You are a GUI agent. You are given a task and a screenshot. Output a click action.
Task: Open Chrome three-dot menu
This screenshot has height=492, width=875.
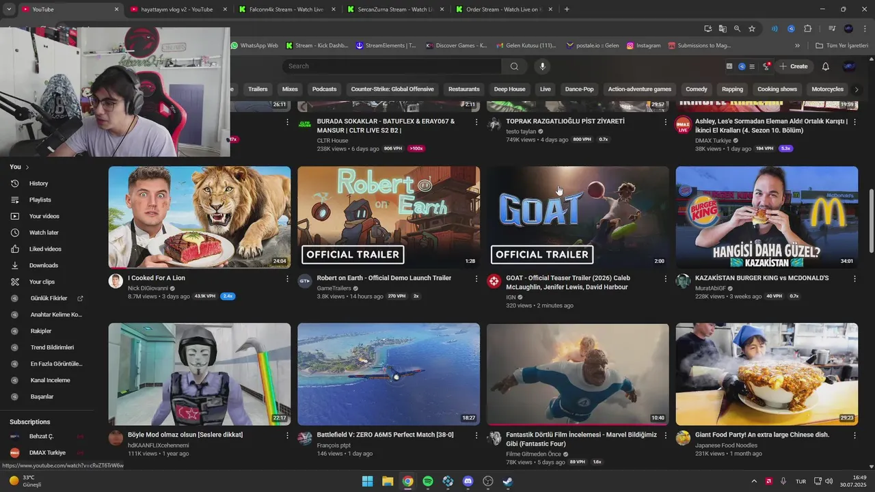[x=865, y=29]
